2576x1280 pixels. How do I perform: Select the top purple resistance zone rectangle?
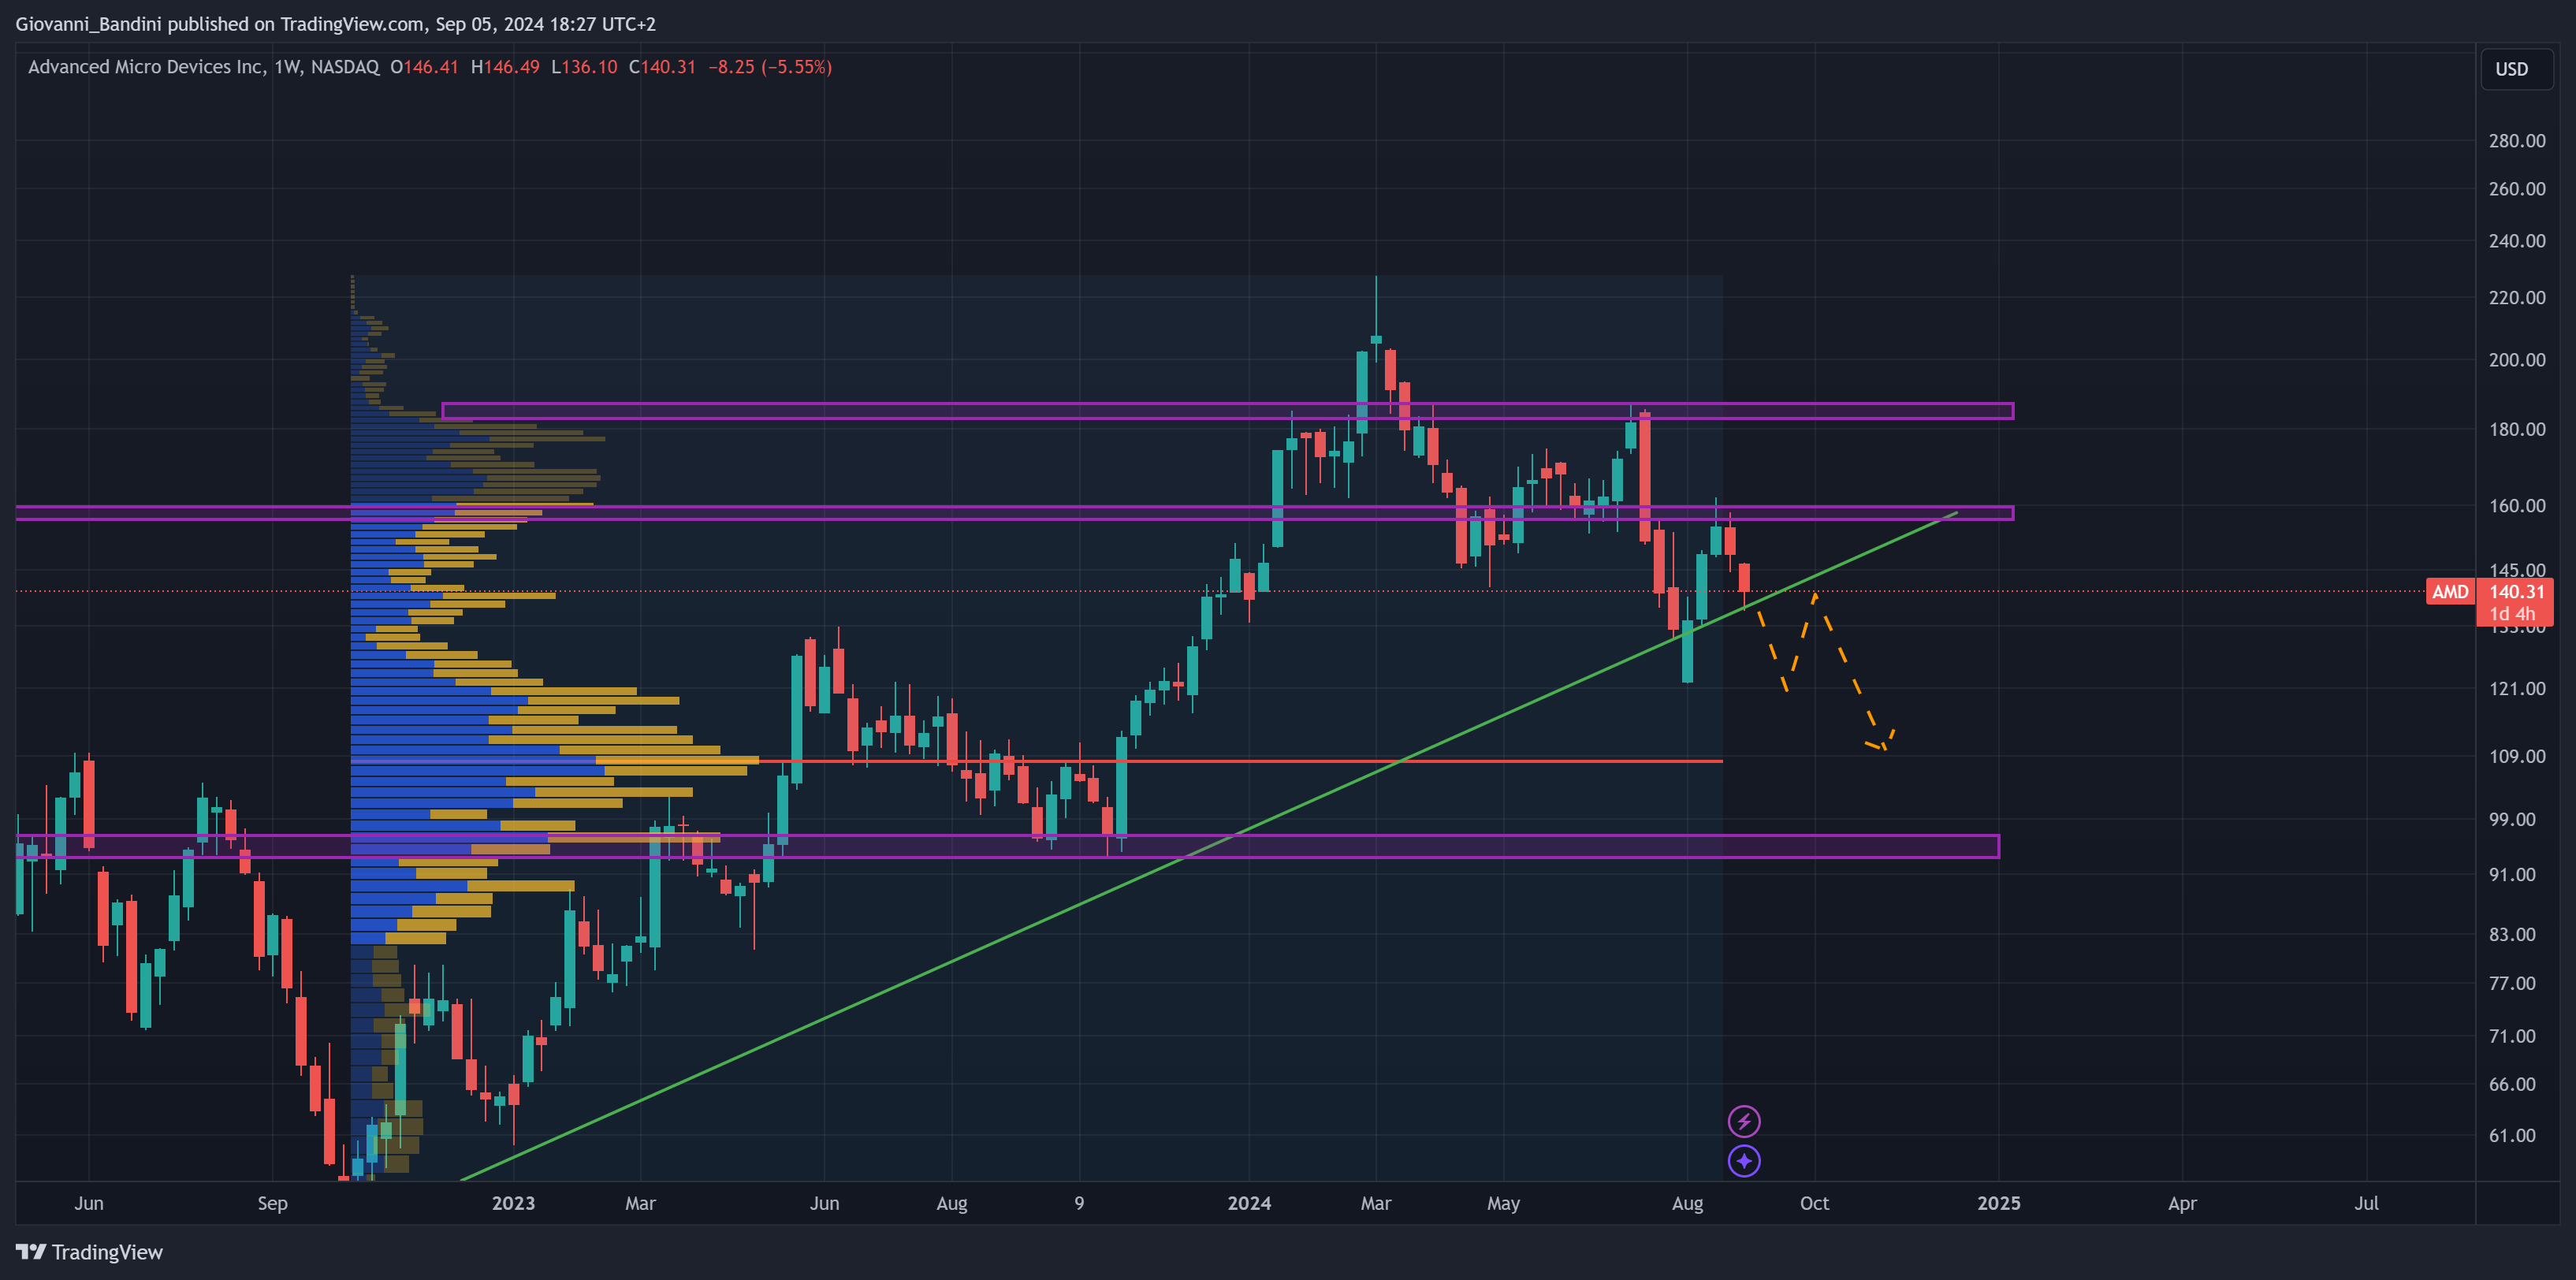pos(1228,411)
